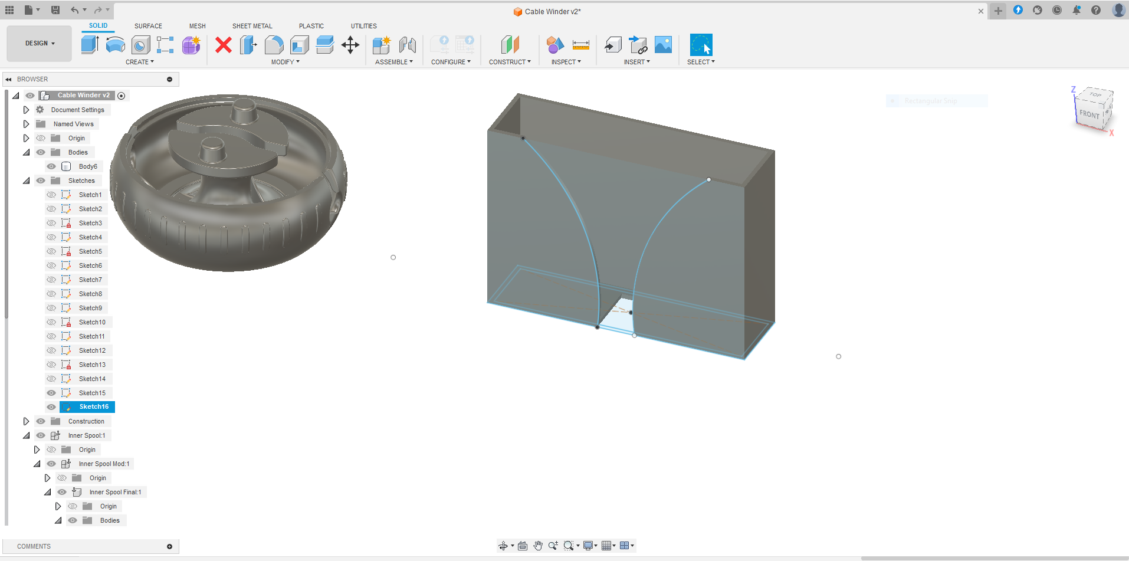The width and height of the screenshot is (1129, 561).
Task: Click the red Delete X icon
Action: tap(224, 45)
